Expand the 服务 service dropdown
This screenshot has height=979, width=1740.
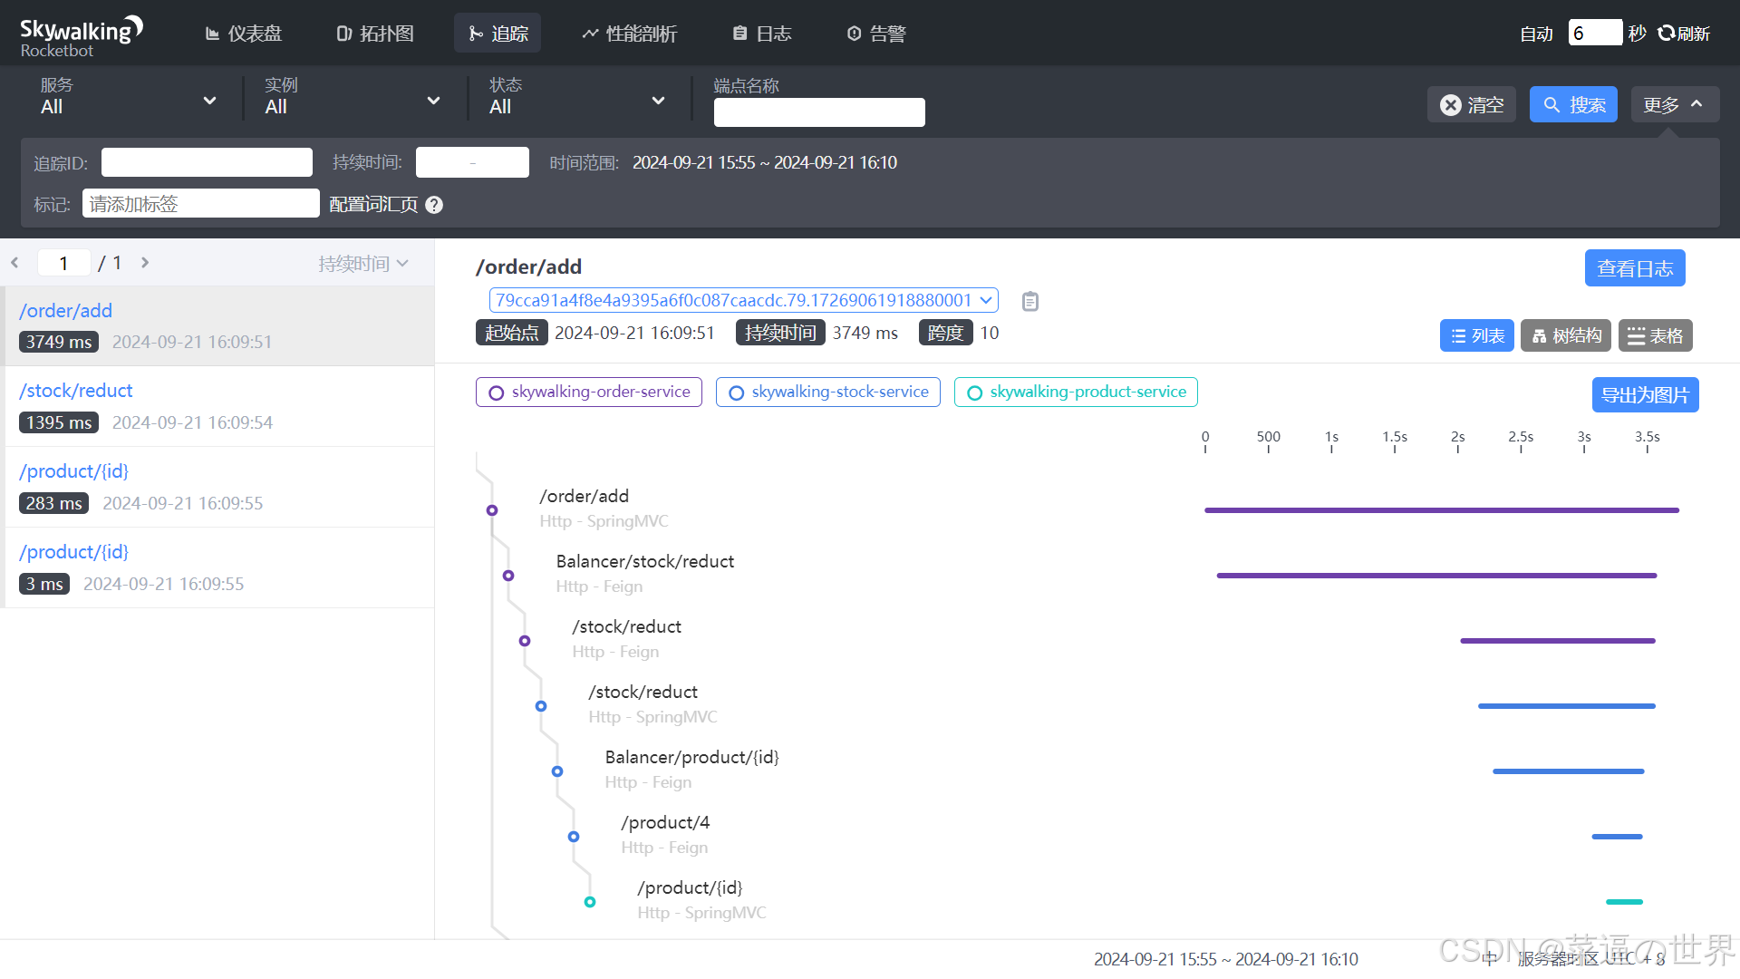(x=127, y=98)
